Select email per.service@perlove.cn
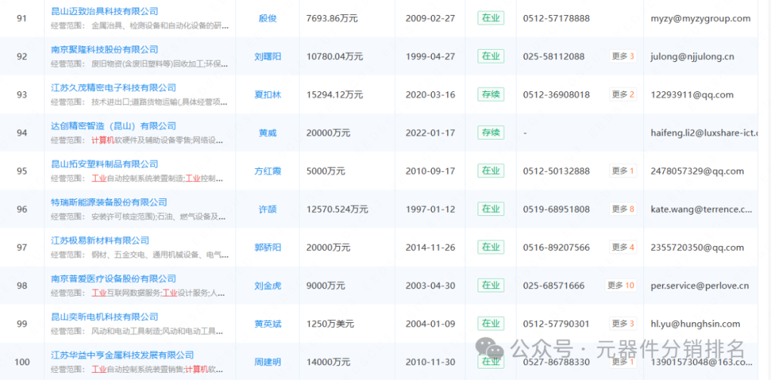Viewport: 771px width, 380px height. coord(699,286)
